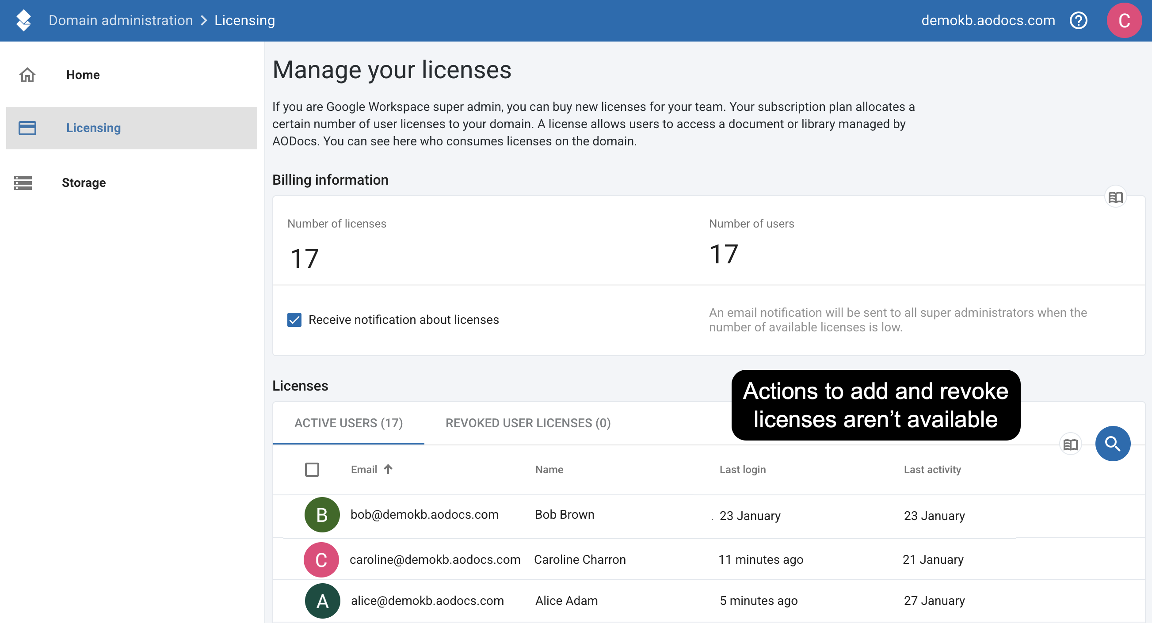The height and width of the screenshot is (623, 1152).
Task: Tick the select-all checkbox in table header
Action: [x=312, y=470]
